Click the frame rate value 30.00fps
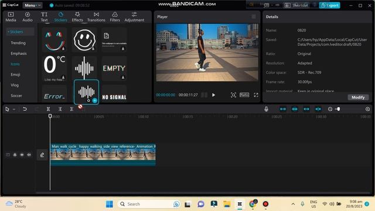This screenshot has height=211, width=375. tap(305, 82)
